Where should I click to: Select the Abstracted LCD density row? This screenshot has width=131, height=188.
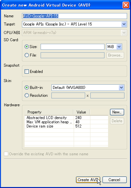pyautogui.click(x=66, y=118)
